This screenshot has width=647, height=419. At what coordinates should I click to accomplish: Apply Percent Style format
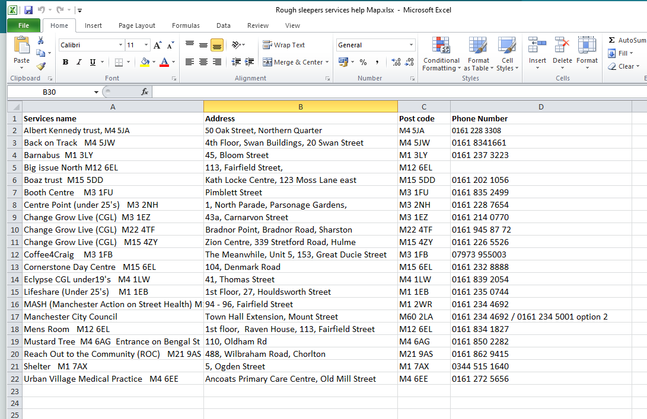[363, 62]
